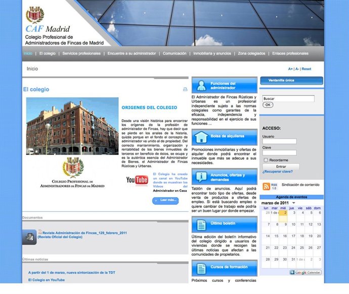Click the CAF Madrid crest logo
Image resolution: width=349 pixels, height=294 pixels.
pyautogui.click(x=35, y=15)
